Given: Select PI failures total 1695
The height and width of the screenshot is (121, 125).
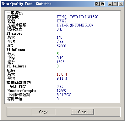Looking at the screenshot, I should point(60,62).
